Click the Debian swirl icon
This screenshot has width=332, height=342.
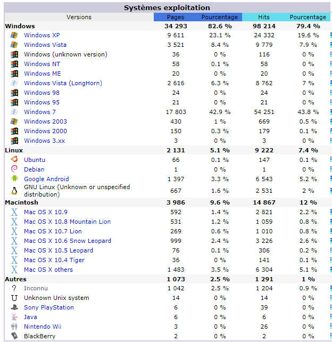pyautogui.click(x=14, y=169)
